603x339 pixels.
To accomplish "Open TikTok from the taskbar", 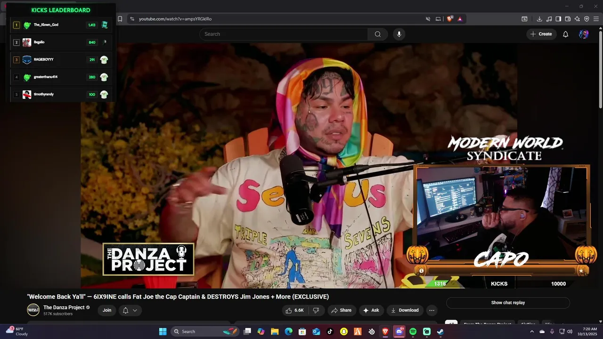I will click(x=330, y=331).
